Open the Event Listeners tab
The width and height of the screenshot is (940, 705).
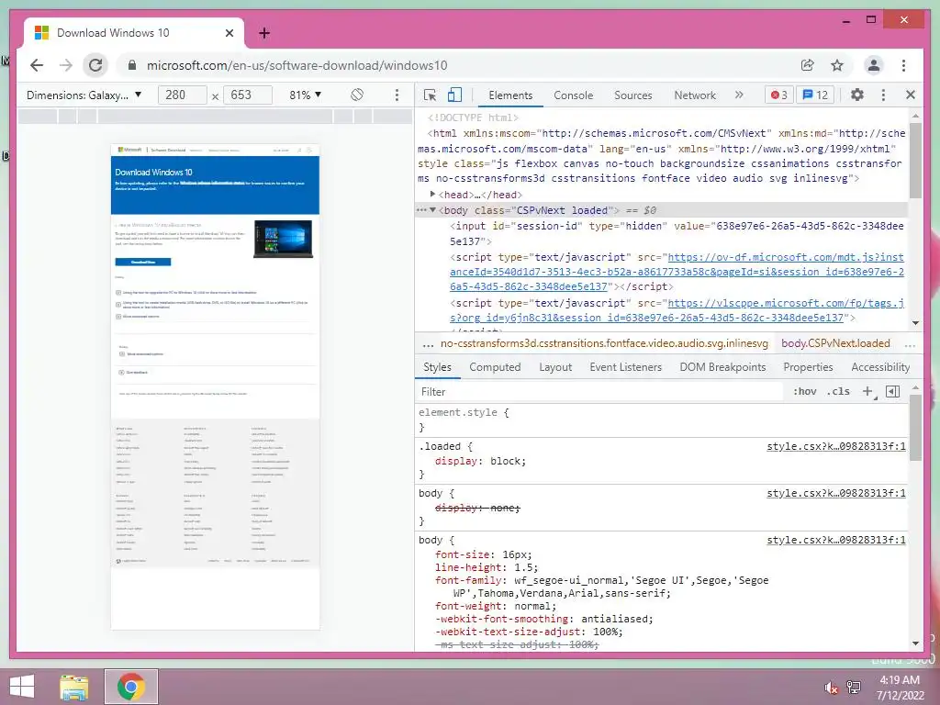coord(625,367)
